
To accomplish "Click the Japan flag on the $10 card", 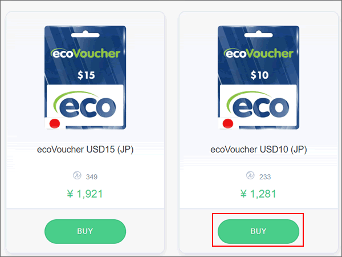I will pos(227,123).
